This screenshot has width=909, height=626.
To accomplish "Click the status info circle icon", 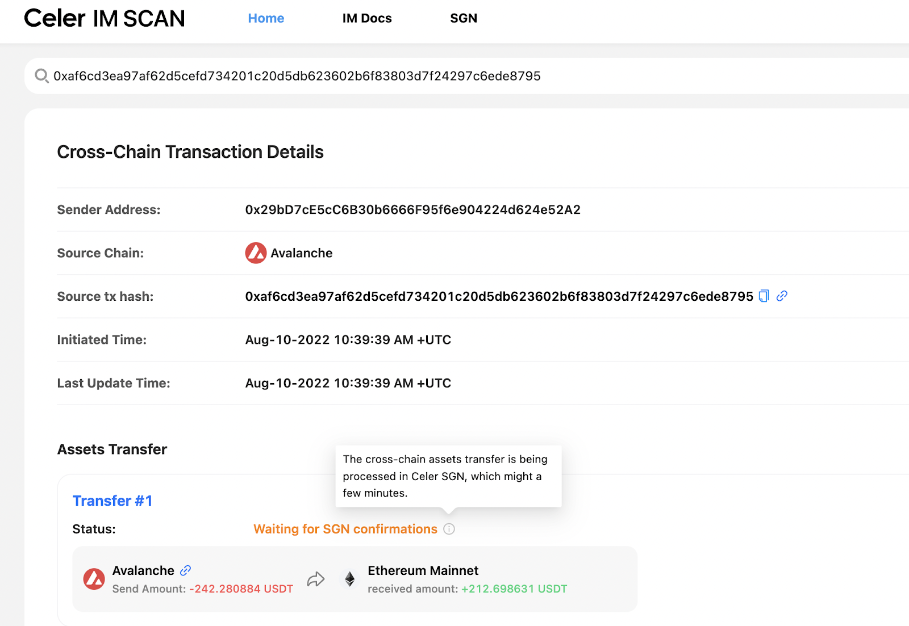I will pos(449,529).
